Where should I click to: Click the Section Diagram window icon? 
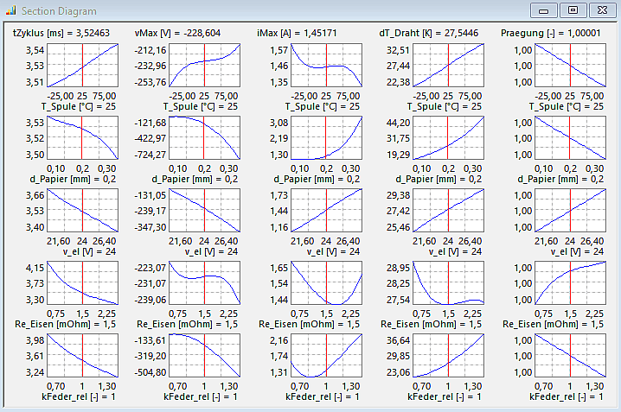[10, 10]
